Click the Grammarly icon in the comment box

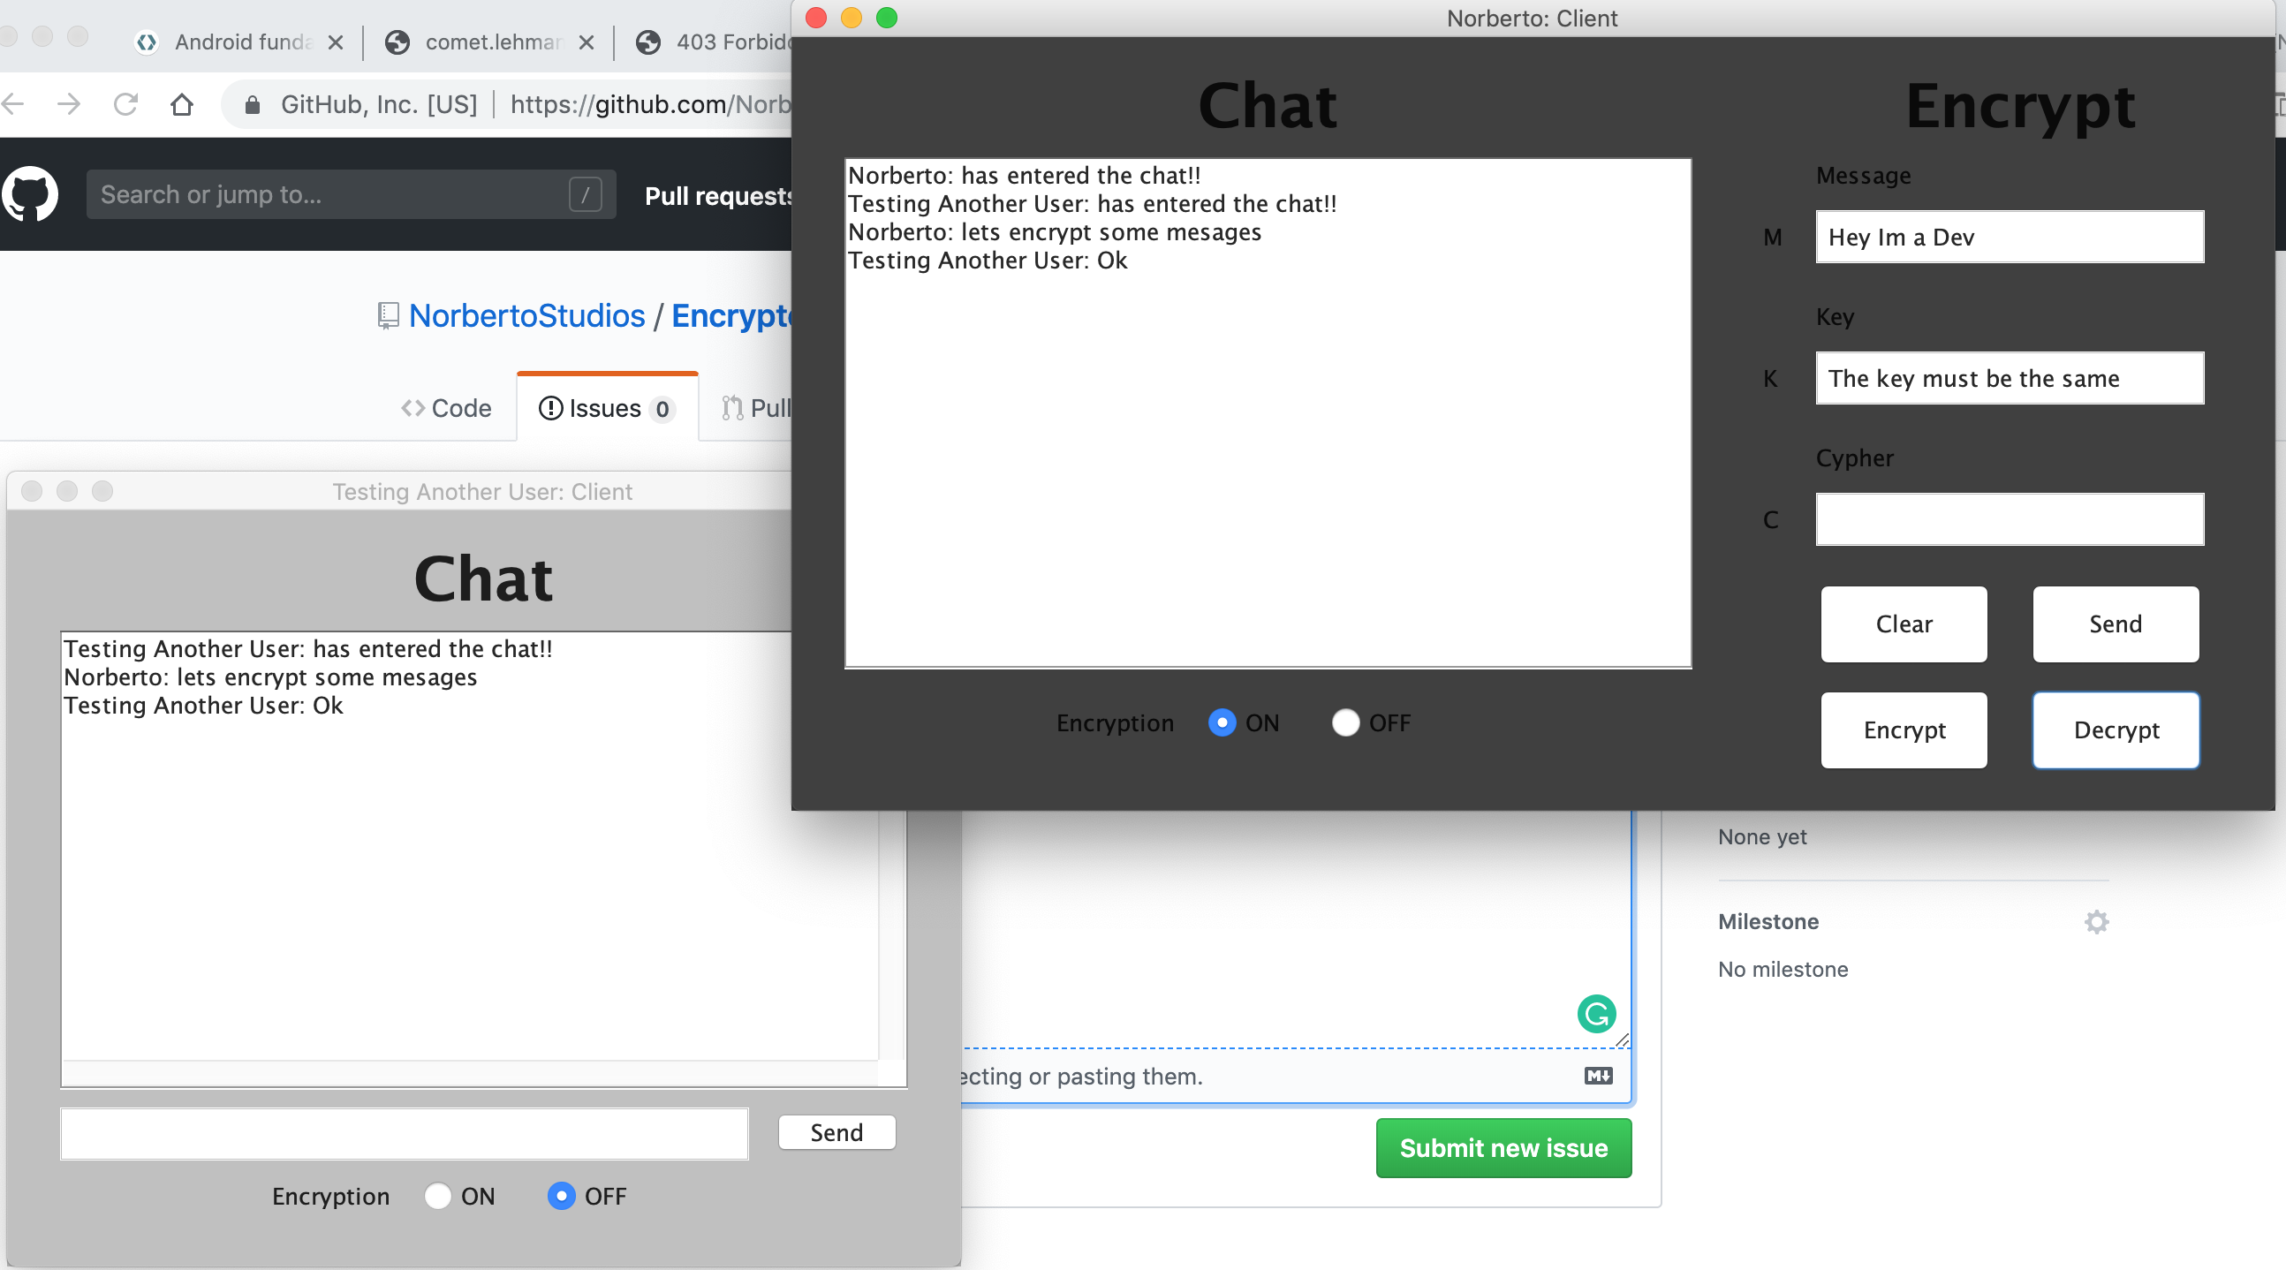(x=1596, y=1014)
